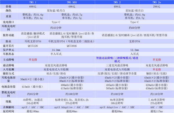Click the 蓝牙芯片 row label

(8, 46)
